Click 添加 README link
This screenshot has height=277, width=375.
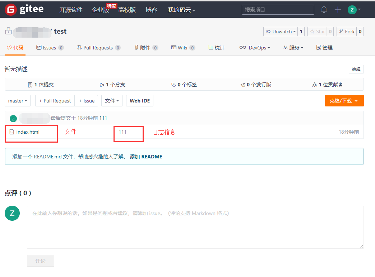tap(146, 157)
